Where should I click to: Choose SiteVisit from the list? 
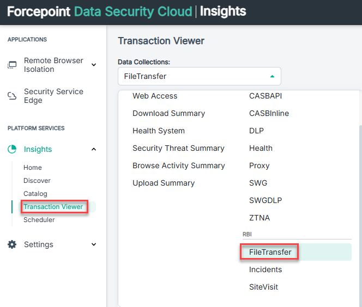click(263, 287)
